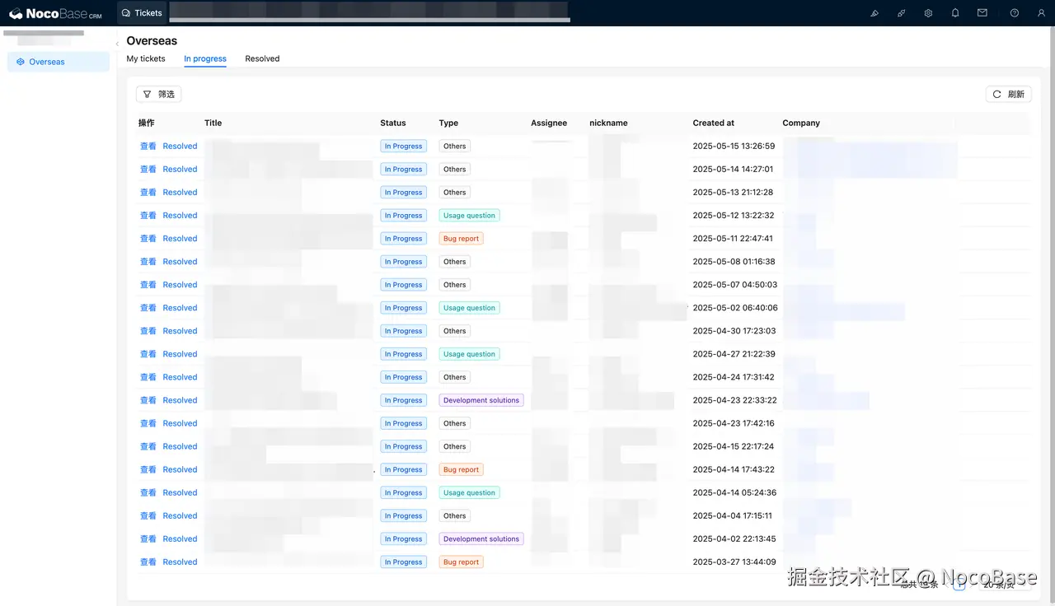Image resolution: width=1055 pixels, height=606 pixels.
Task: Switch to the My tickets tab
Action: (146, 58)
